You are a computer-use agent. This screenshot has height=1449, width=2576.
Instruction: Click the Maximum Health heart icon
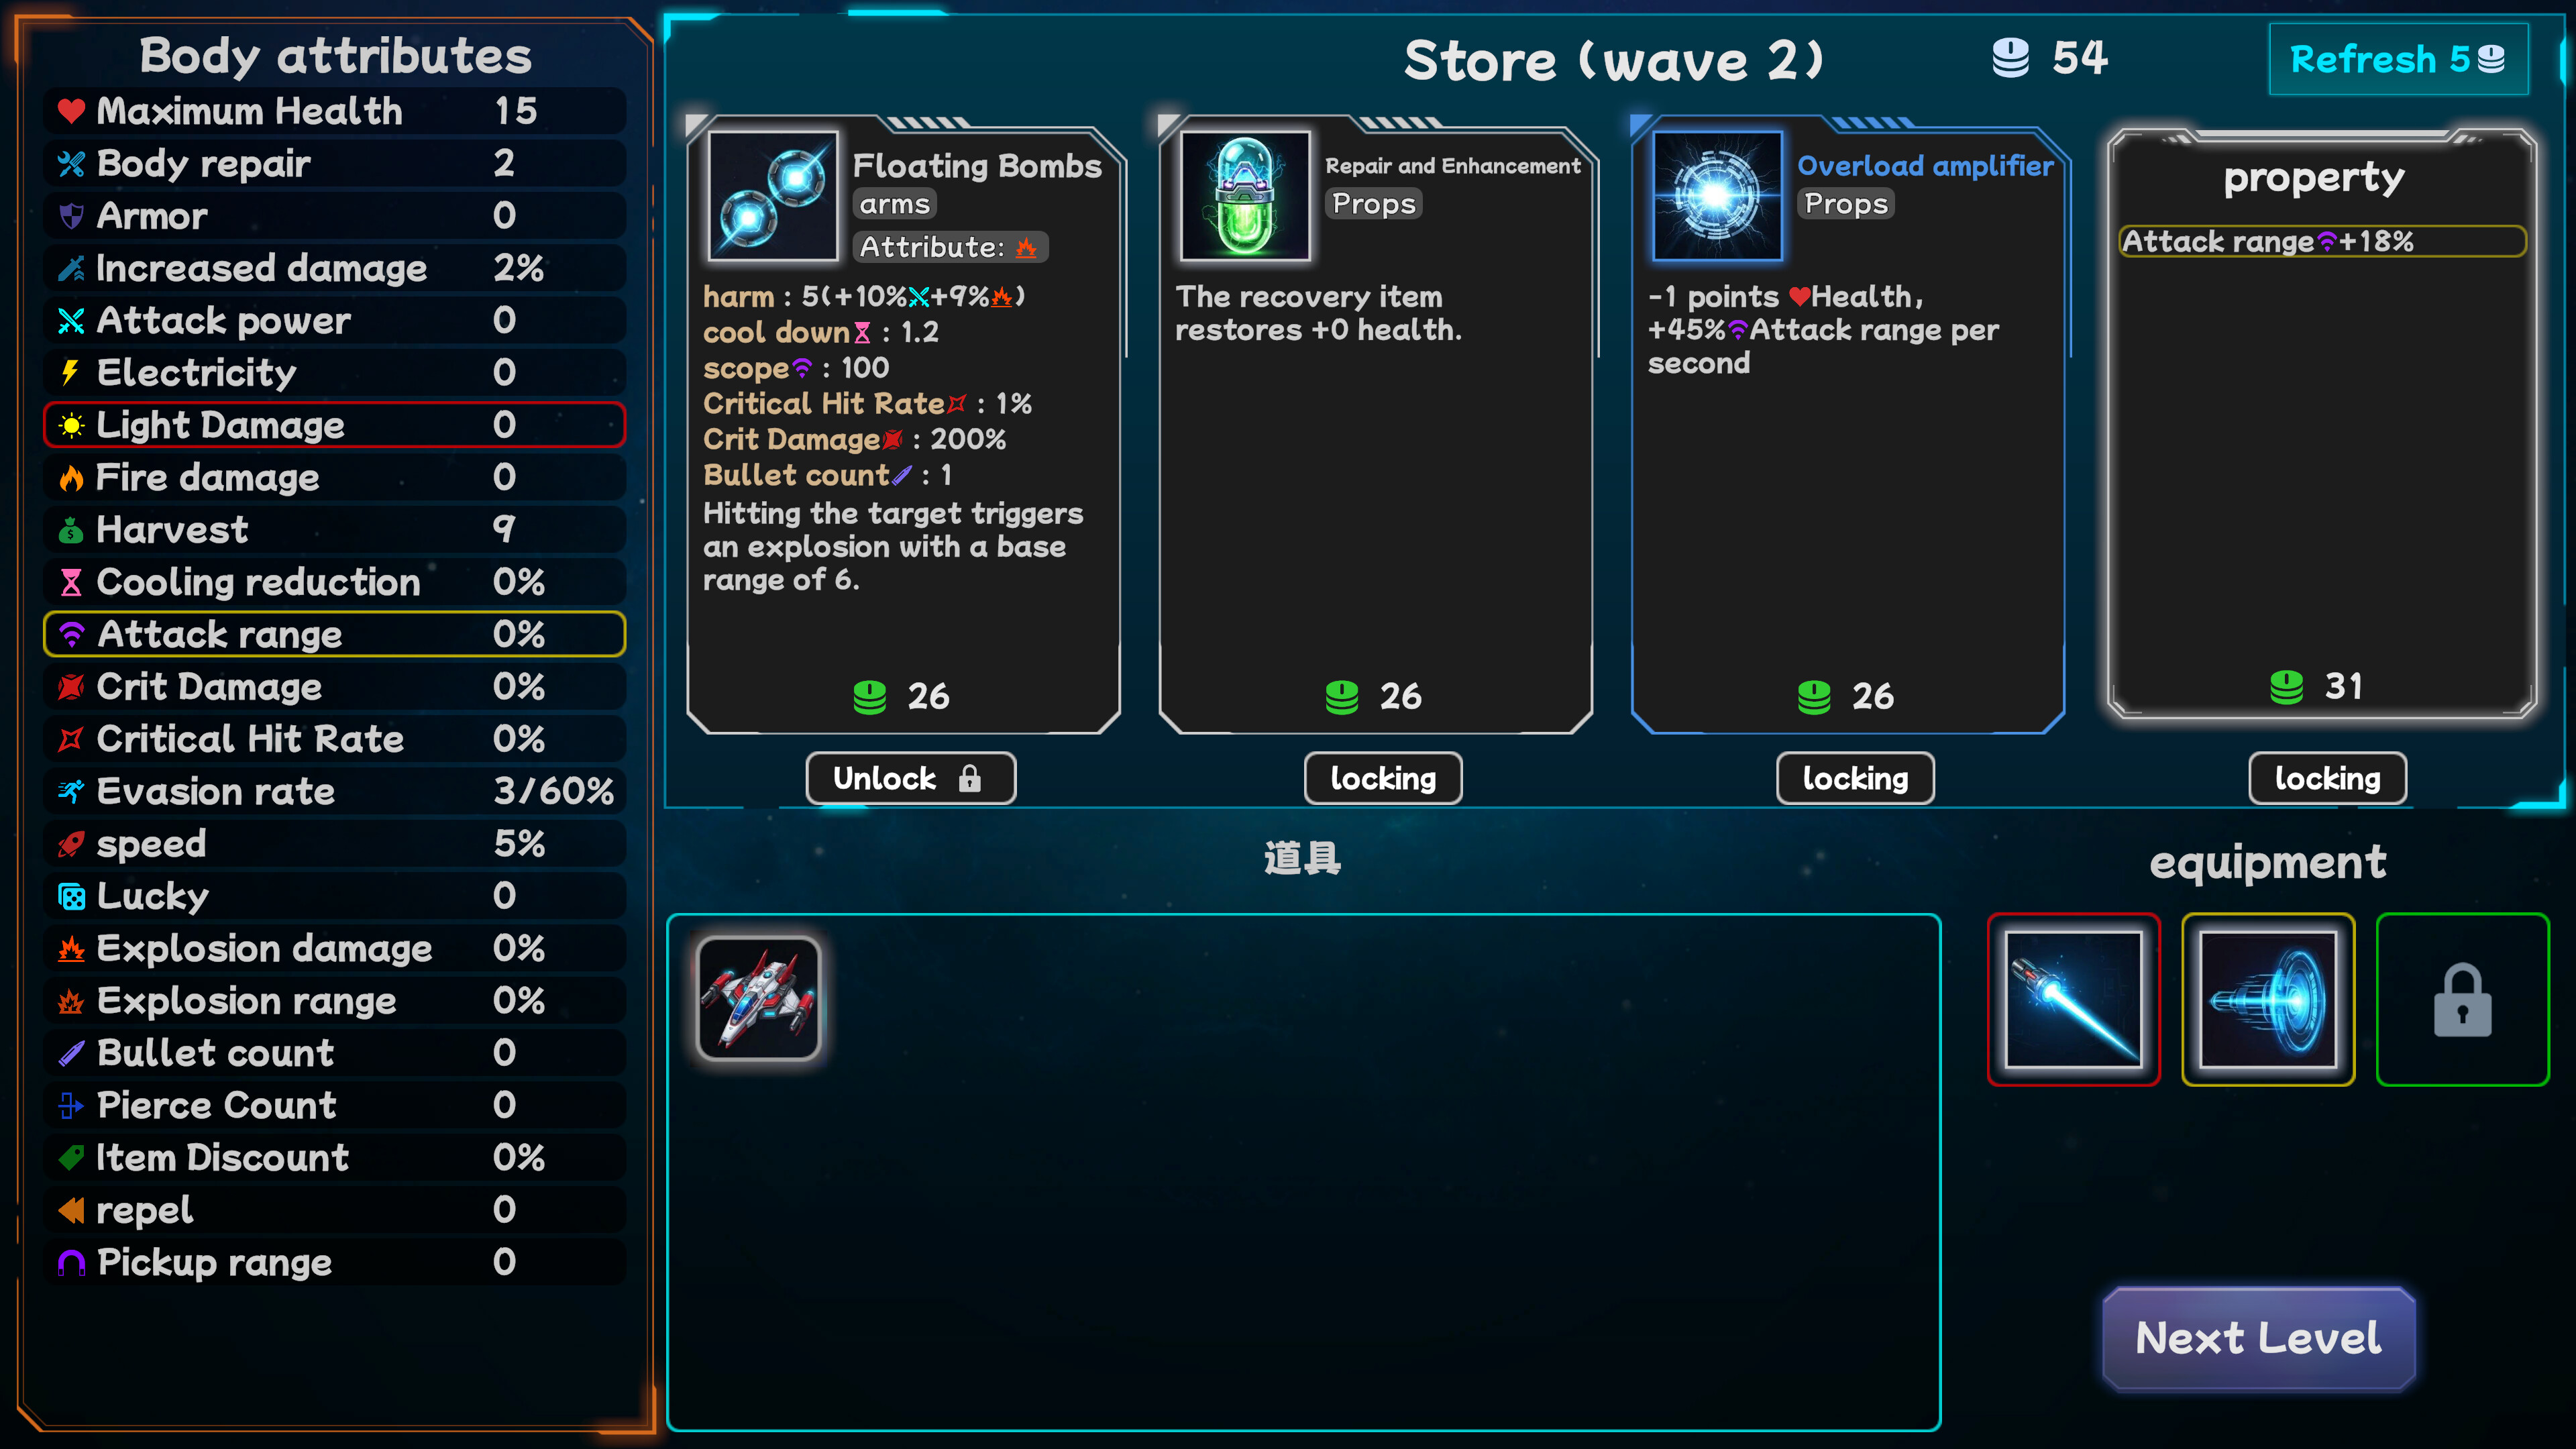click(71, 111)
